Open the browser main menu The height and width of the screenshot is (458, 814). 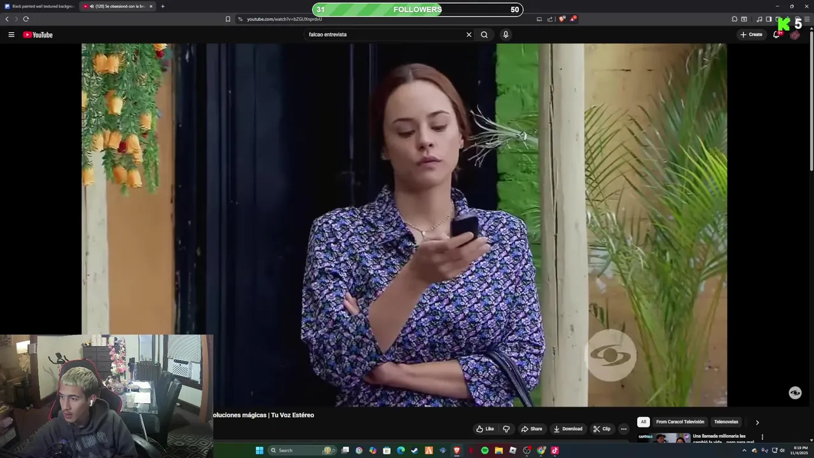[x=807, y=19]
